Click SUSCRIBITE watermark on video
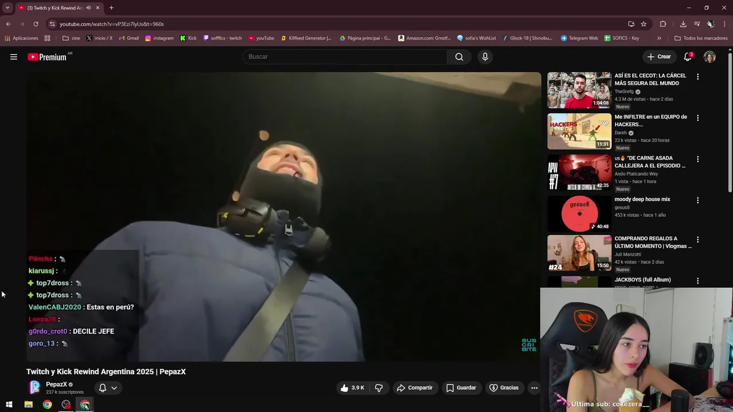The width and height of the screenshot is (733, 412). tap(529, 345)
